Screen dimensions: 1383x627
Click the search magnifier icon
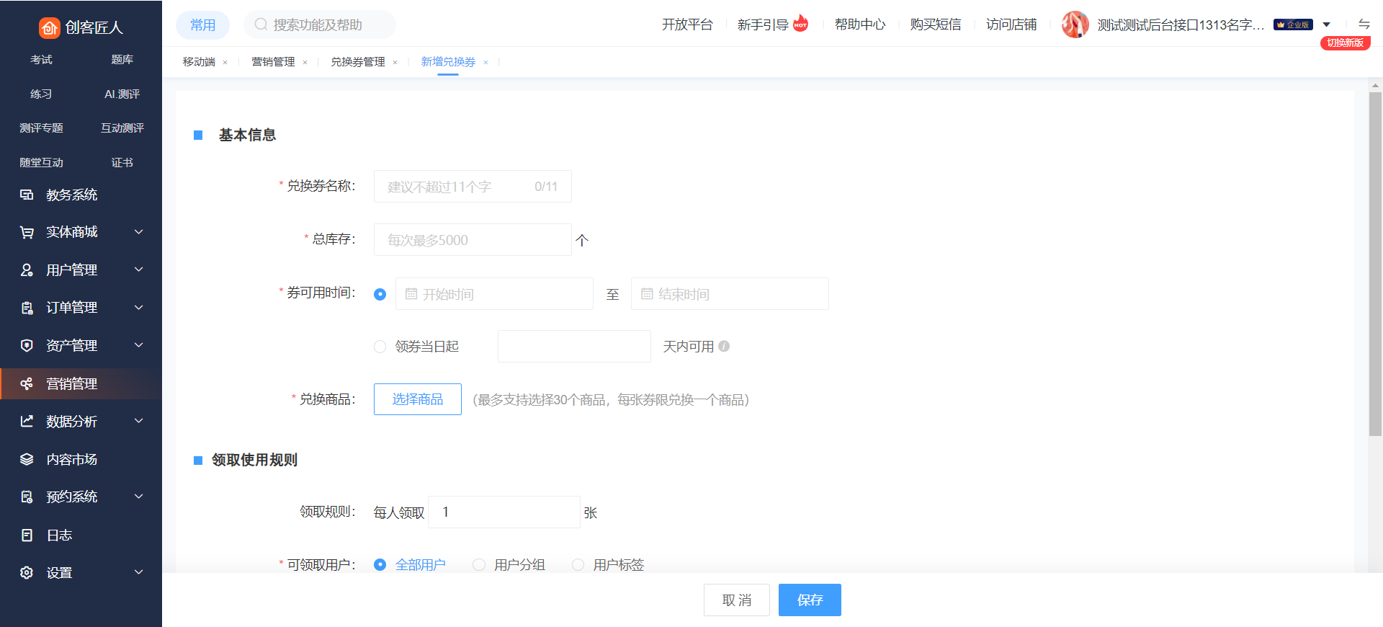click(261, 25)
